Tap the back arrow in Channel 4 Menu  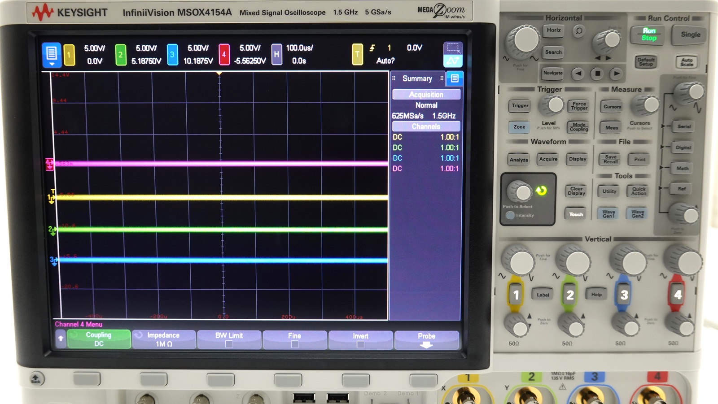pyautogui.click(x=61, y=339)
